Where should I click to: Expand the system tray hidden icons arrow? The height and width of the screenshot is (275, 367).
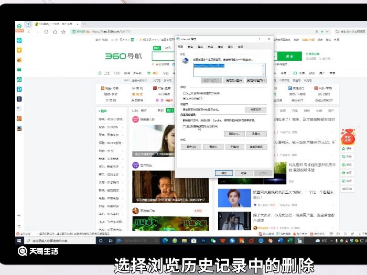coord(331,240)
